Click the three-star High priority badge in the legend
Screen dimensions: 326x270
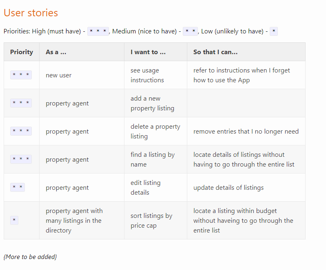tap(98, 31)
